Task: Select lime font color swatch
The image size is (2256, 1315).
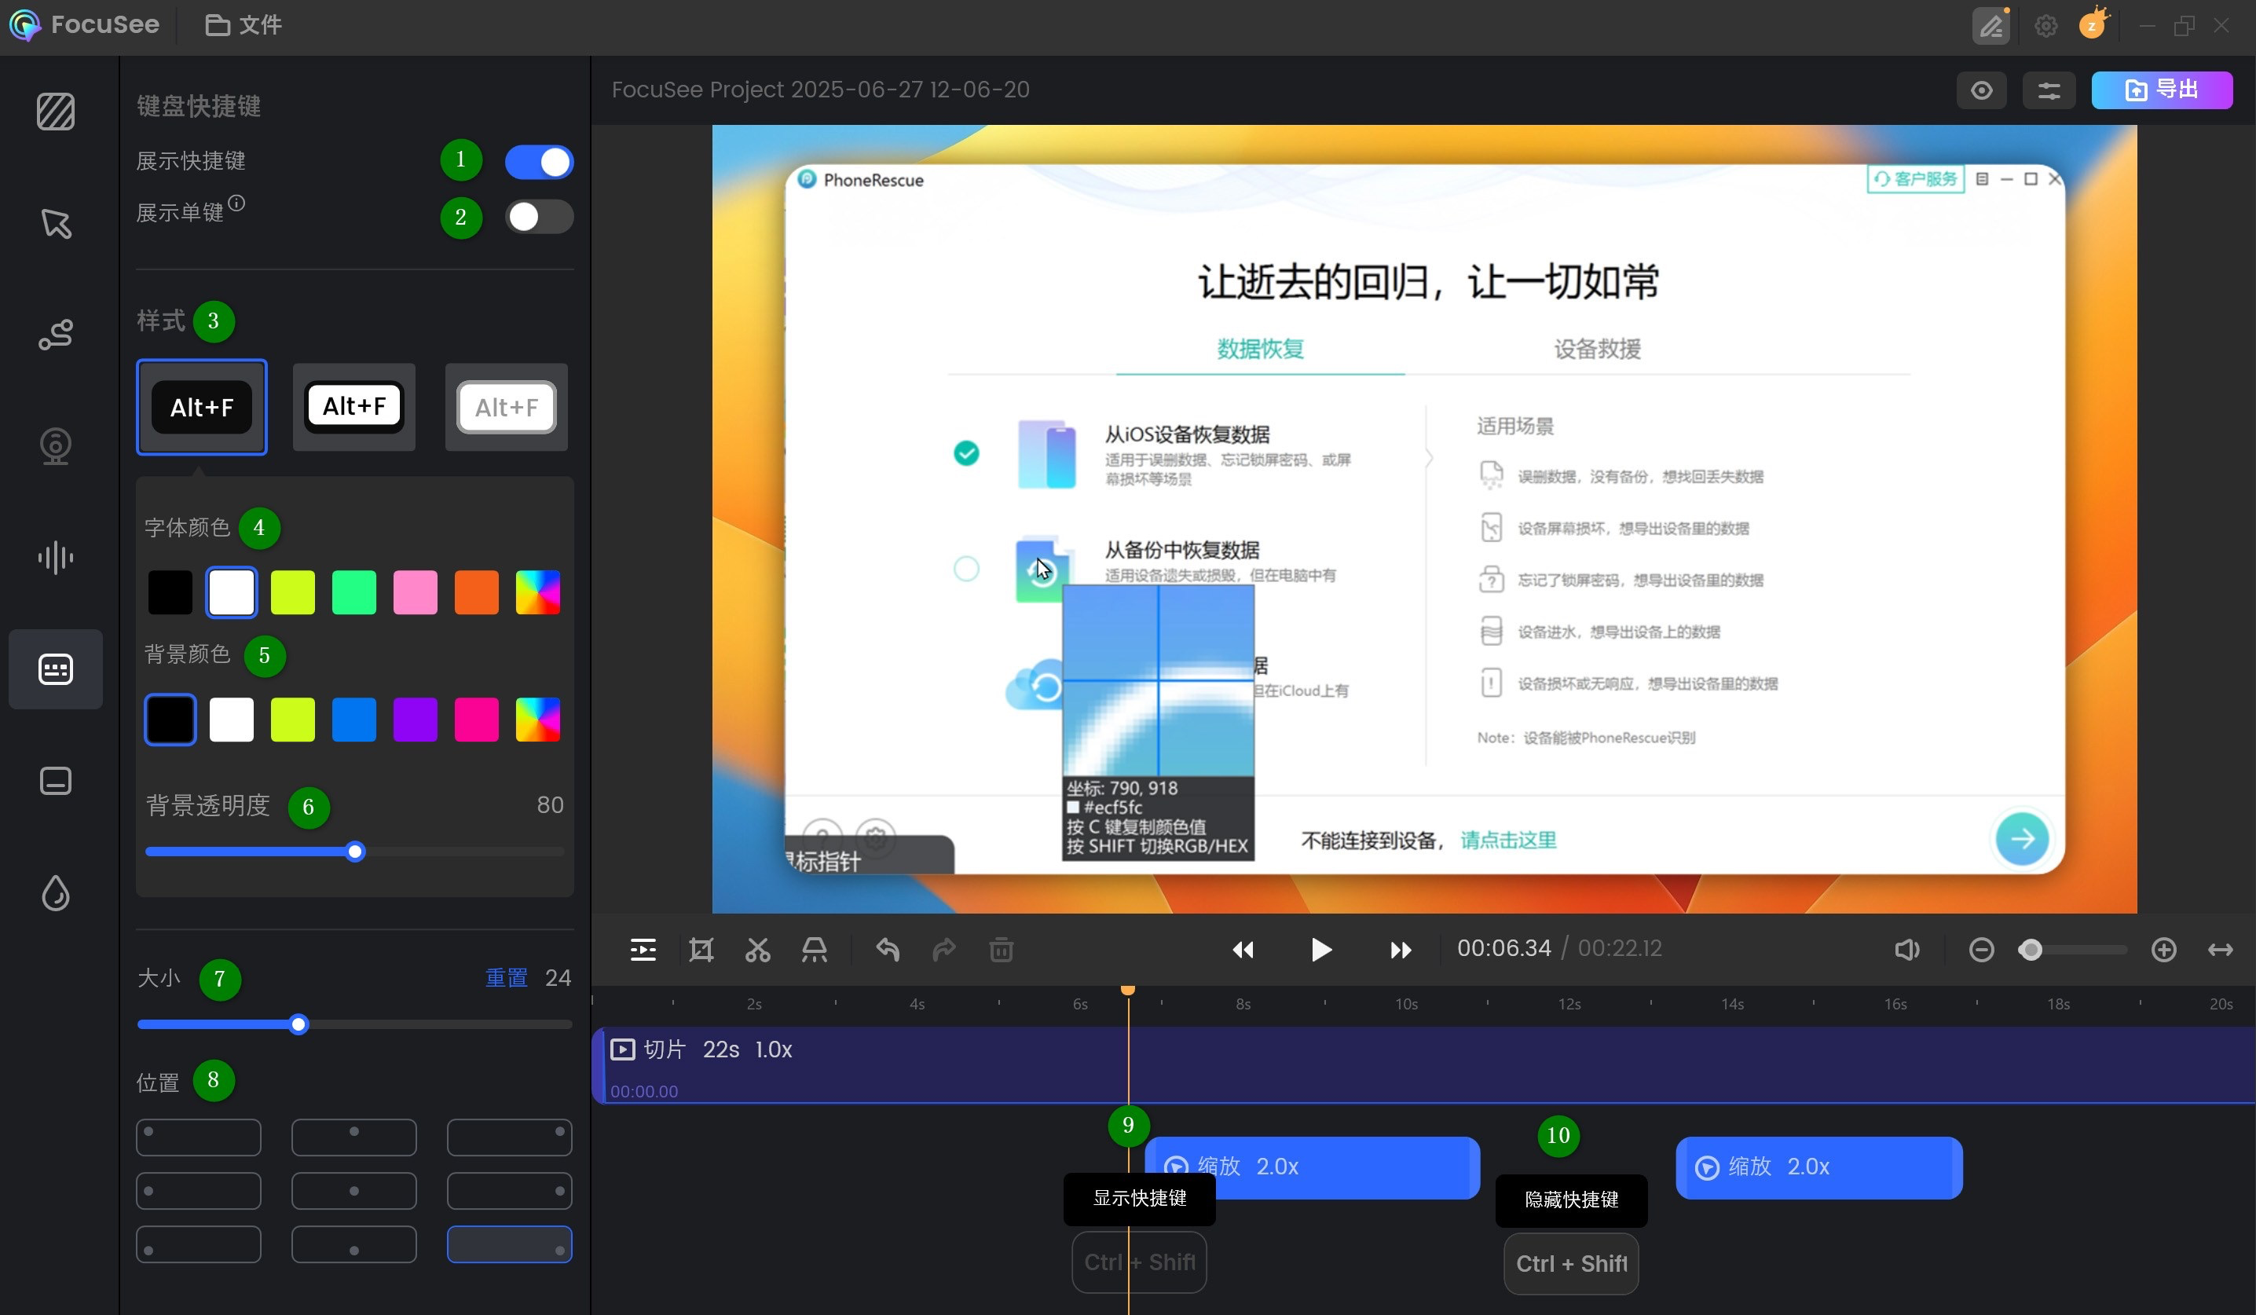Action: click(x=293, y=592)
